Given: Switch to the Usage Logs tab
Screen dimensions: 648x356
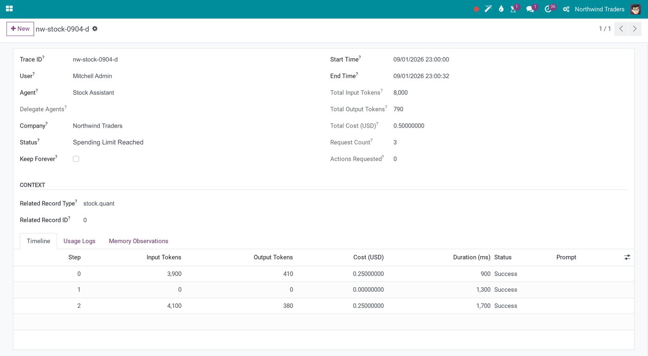Looking at the screenshot, I should [x=80, y=241].
